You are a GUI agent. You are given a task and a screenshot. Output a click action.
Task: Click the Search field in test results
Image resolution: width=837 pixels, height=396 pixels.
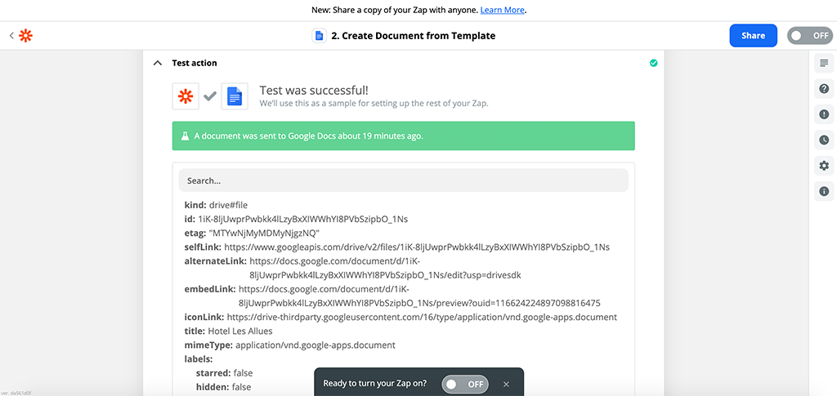(404, 180)
